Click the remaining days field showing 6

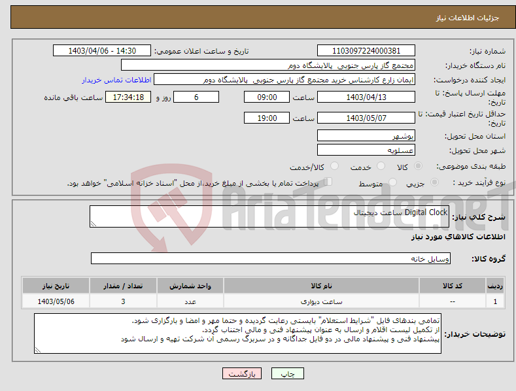pyautogui.click(x=196, y=97)
